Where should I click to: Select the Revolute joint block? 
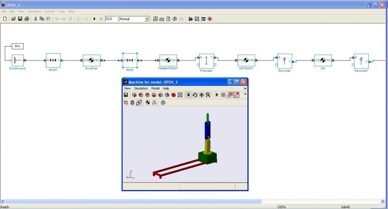point(285,61)
